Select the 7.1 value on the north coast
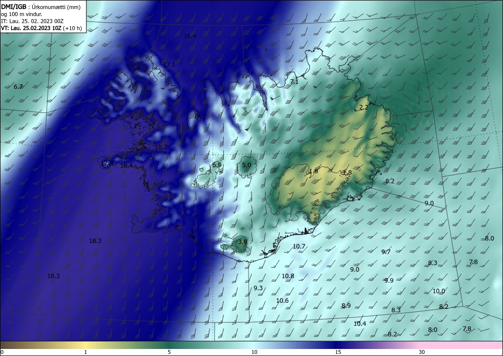 point(294,82)
